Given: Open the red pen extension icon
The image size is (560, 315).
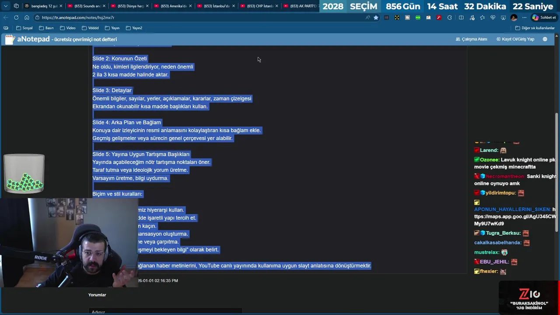Looking at the screenshot, I should tap(439, 17).
